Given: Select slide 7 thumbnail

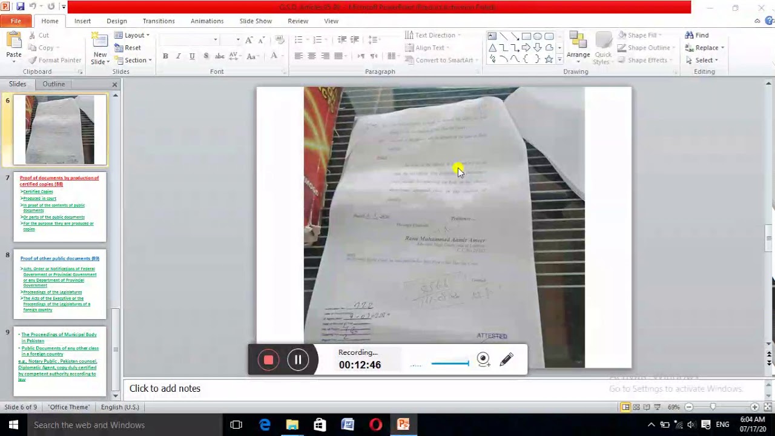Looking at the screenshot, I should click(x=60, y=207).
